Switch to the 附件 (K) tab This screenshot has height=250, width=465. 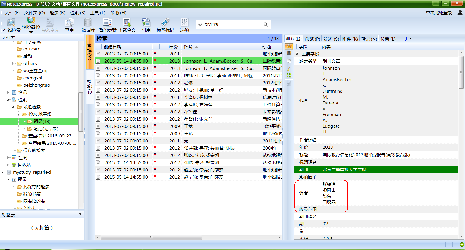pos(350,39)
